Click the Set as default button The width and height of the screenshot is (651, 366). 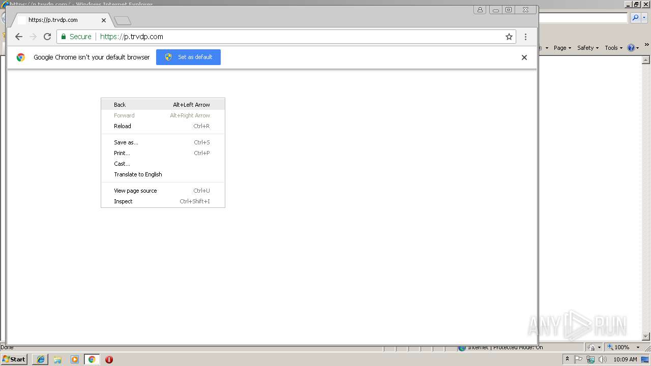click(188, 57)
